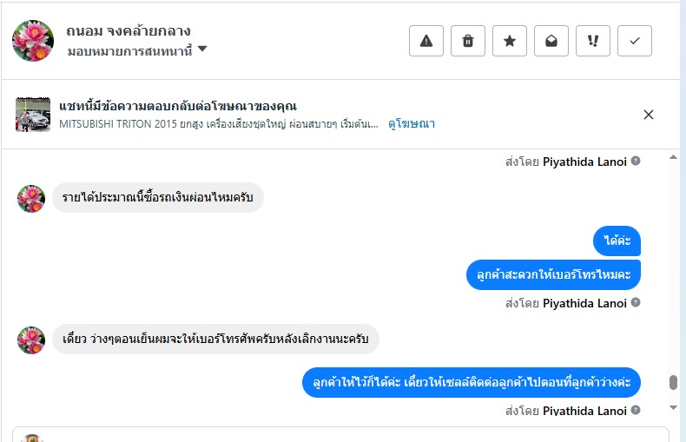Click the chat scrollbar thumb
This screenshot has width=686, height=442.
(x=672, y=382)
